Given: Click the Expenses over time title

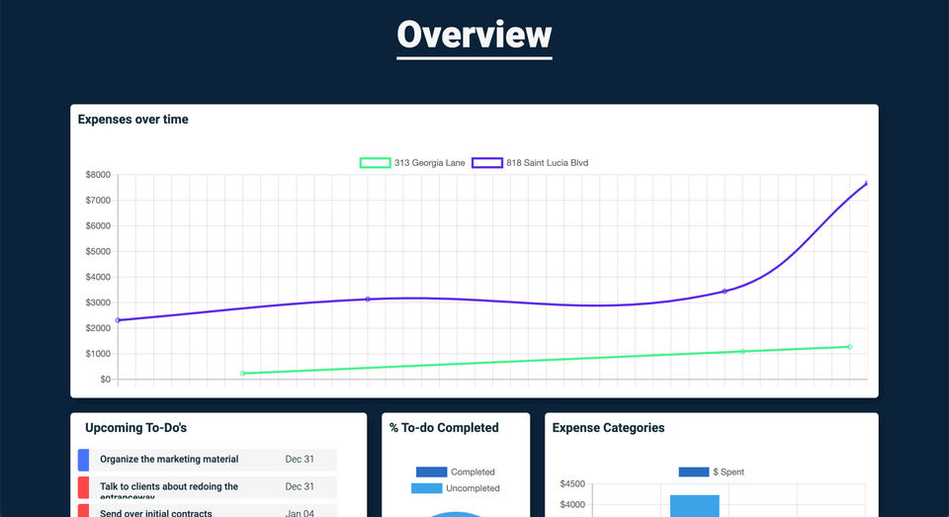Looking at the screenshot, I should 133,120.
